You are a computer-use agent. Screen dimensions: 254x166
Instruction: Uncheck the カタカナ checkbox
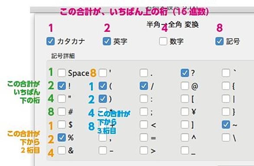(x=50, y=41)
